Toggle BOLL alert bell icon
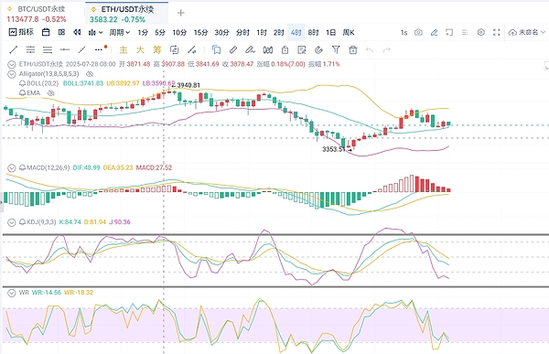The image size is (549, 354). click(x=22, y=83)
